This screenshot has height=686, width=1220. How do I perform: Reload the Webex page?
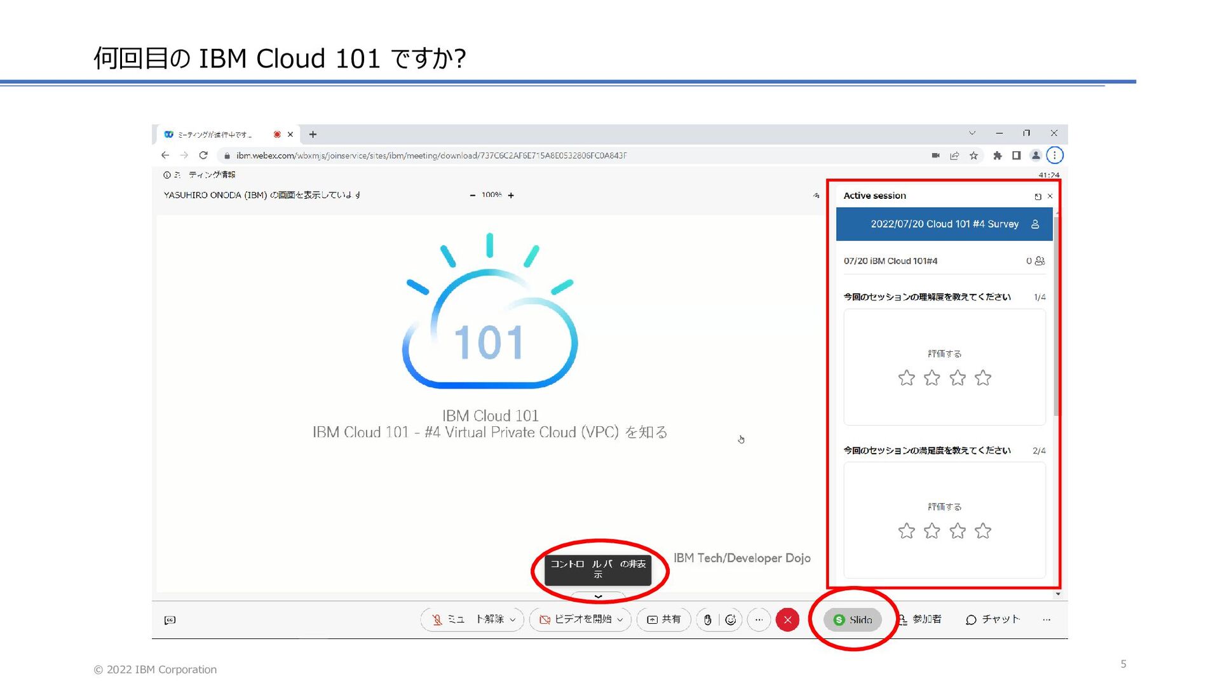[x=203, y=156]
